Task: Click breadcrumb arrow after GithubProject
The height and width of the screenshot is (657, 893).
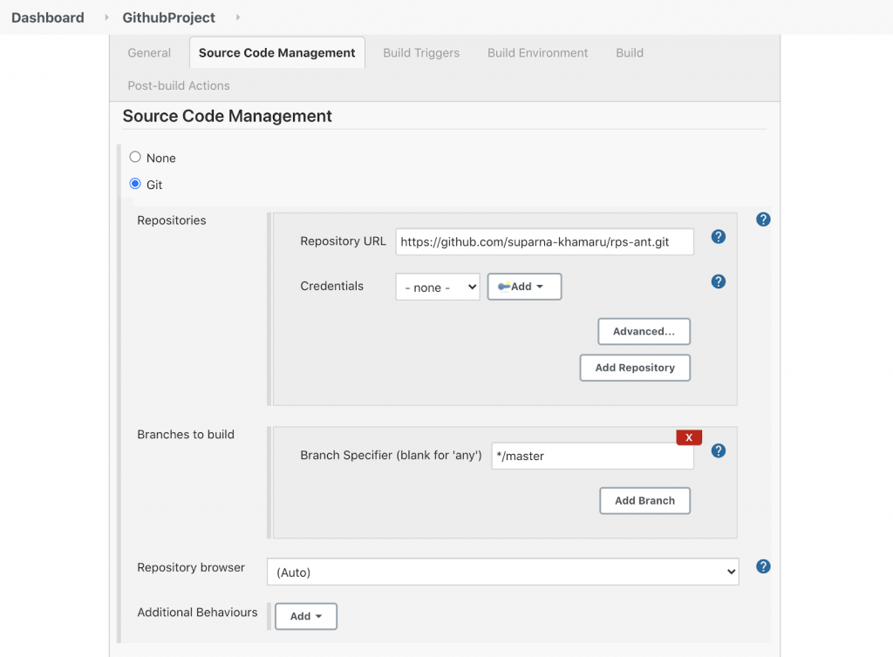Action: (x=238, y=17)
